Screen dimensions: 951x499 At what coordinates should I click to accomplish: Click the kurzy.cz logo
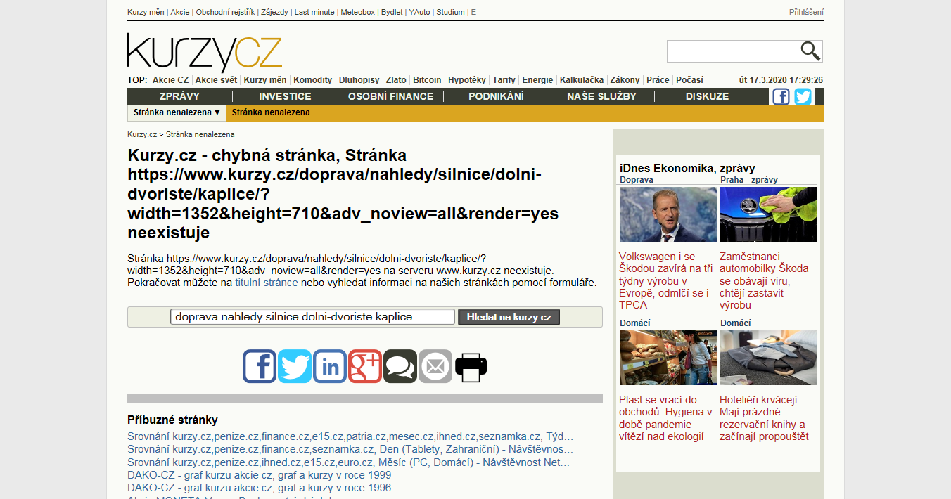205,52
